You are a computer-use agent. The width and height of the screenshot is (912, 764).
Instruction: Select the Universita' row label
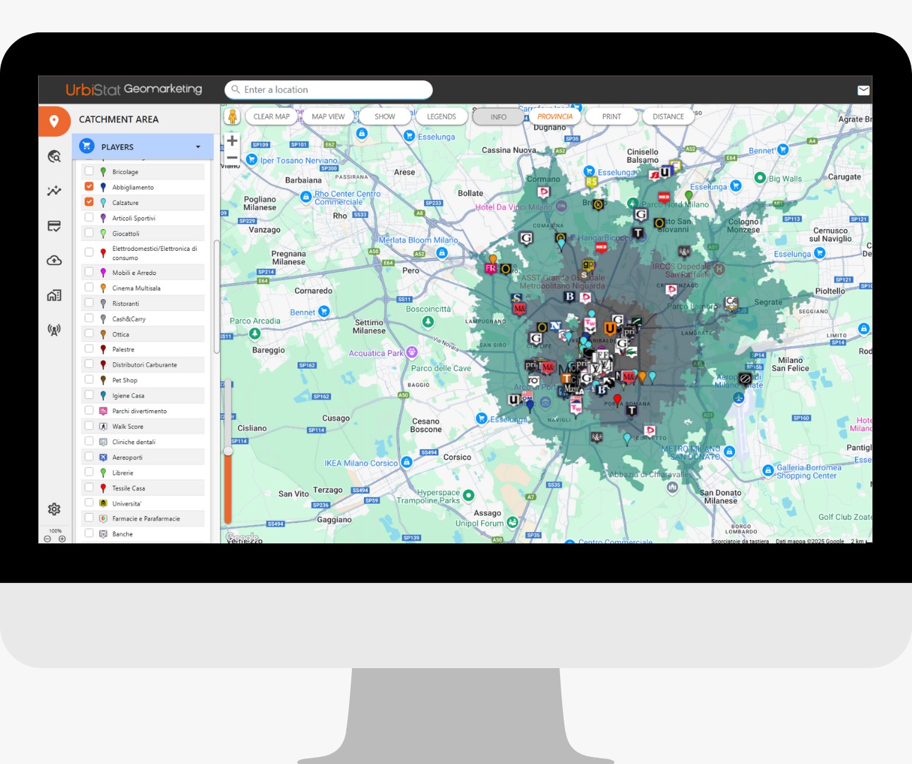click(127, 503)
